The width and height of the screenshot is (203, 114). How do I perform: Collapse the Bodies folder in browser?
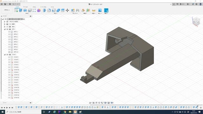(5, 29)
